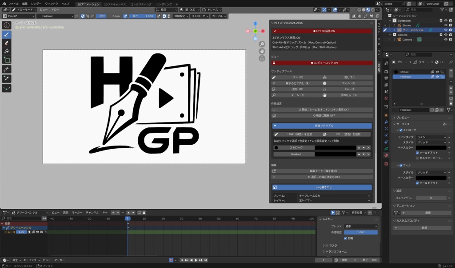Open the Material properties tab icon
455x268 pixels.
click(386, 155)
